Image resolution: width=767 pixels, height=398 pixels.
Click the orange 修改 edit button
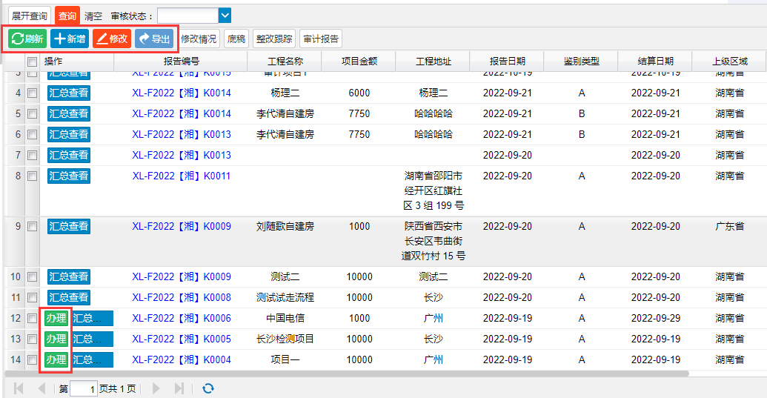pos(112,39)
